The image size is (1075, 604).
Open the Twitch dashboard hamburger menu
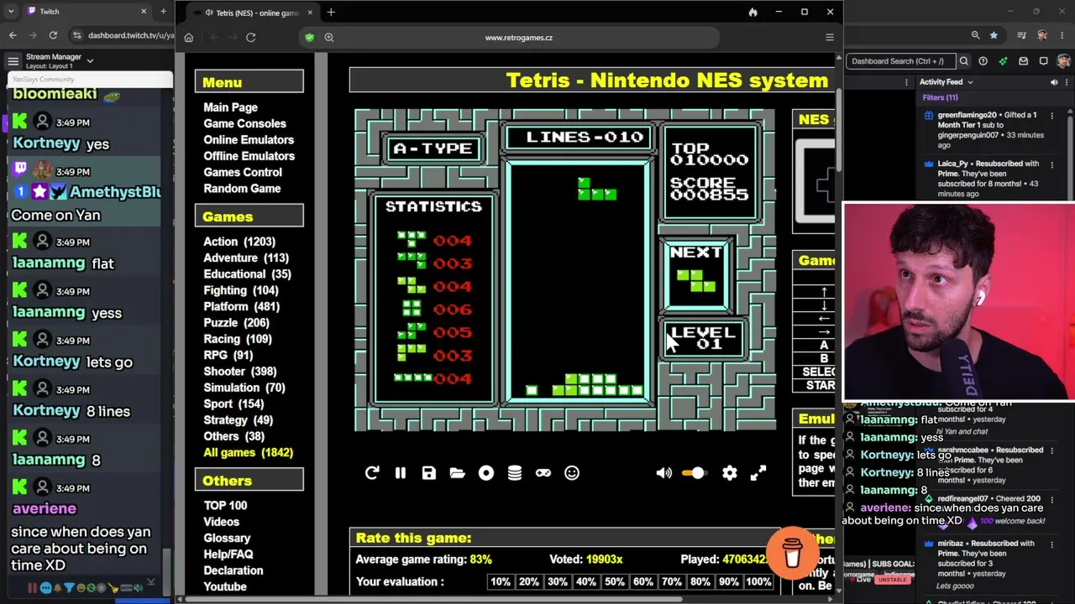click(x=13, y=61)
